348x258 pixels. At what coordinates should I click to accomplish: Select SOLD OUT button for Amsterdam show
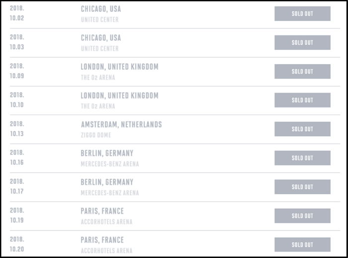pyautogui.click(x=302, y=129)
